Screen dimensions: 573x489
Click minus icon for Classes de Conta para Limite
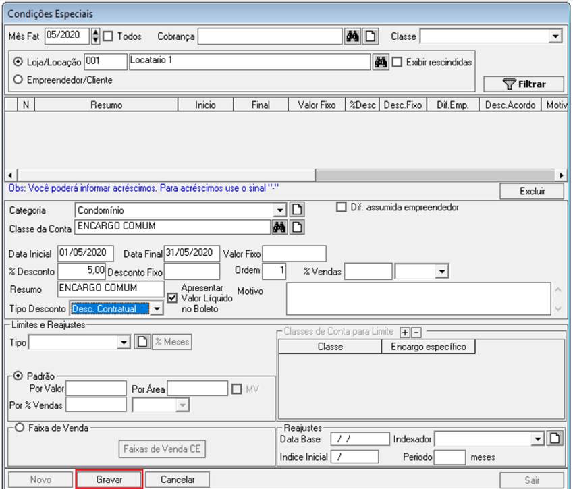(x=416, y=333)
